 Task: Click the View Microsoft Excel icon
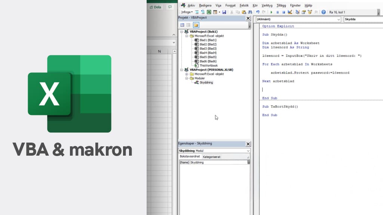point(209,12)
